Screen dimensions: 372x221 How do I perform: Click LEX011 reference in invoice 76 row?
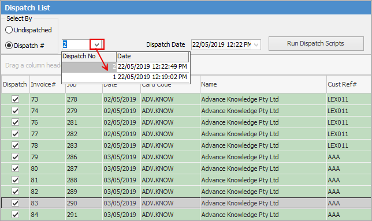pos(349,122)
